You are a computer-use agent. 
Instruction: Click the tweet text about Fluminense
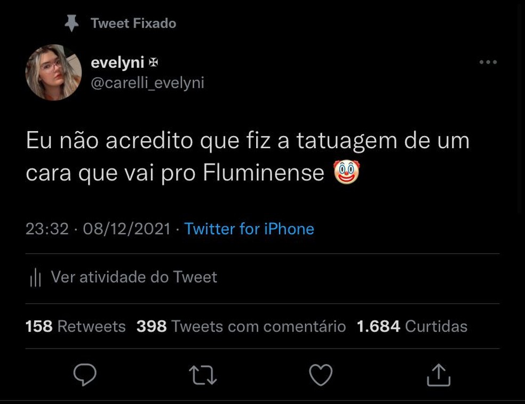248,157
